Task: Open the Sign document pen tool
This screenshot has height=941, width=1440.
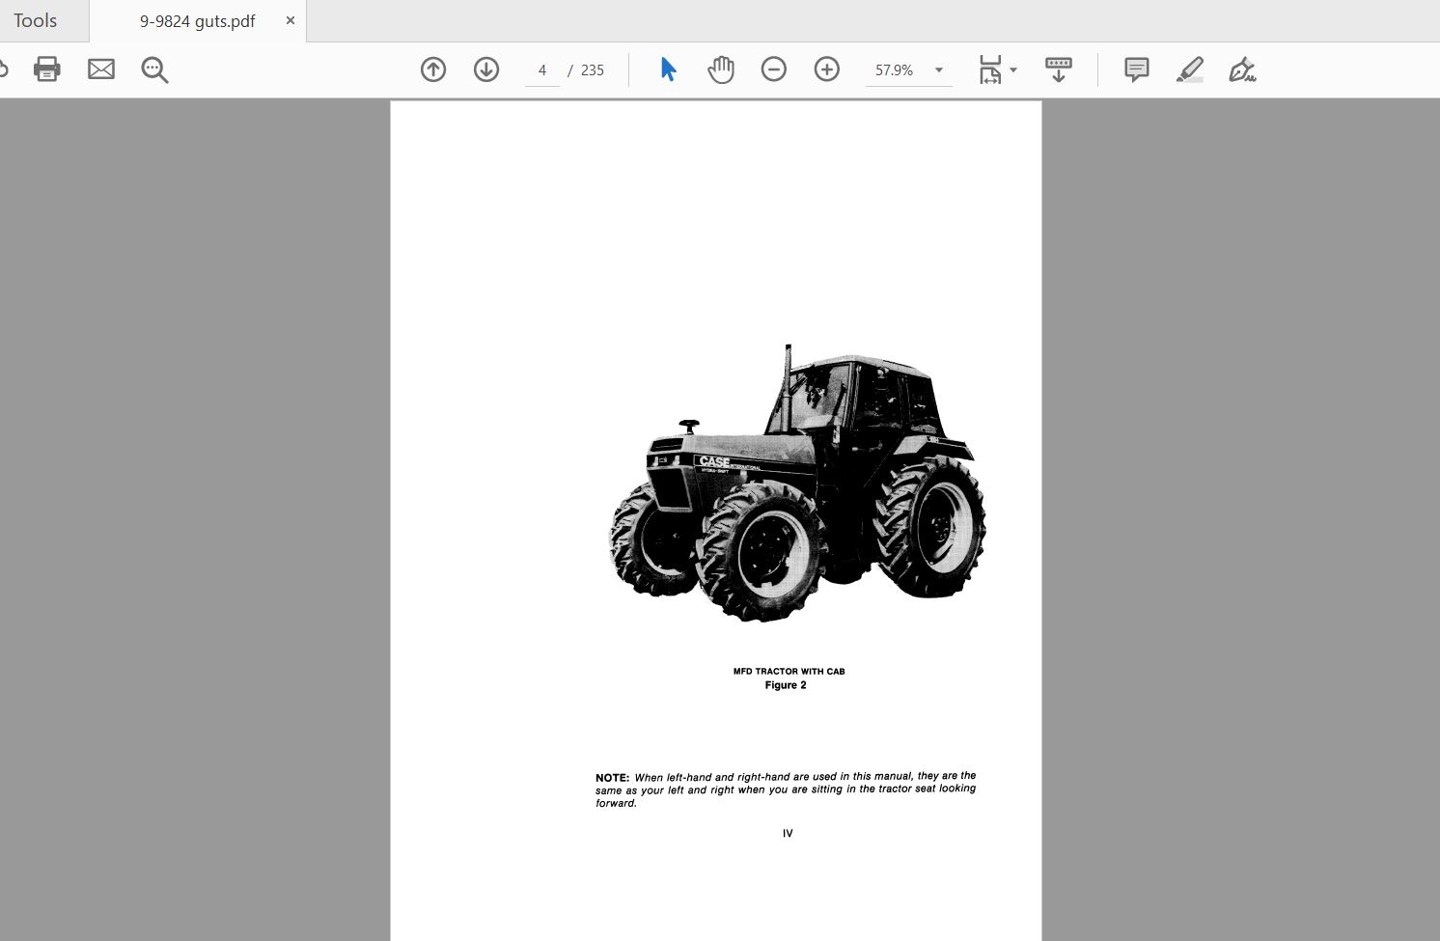Action: pos(1242,69)
